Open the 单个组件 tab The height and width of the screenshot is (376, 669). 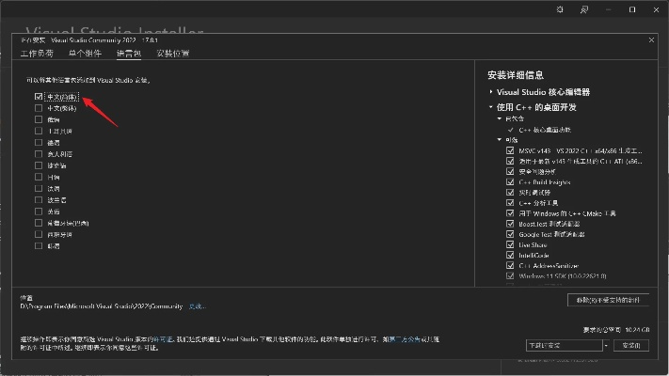85,54
